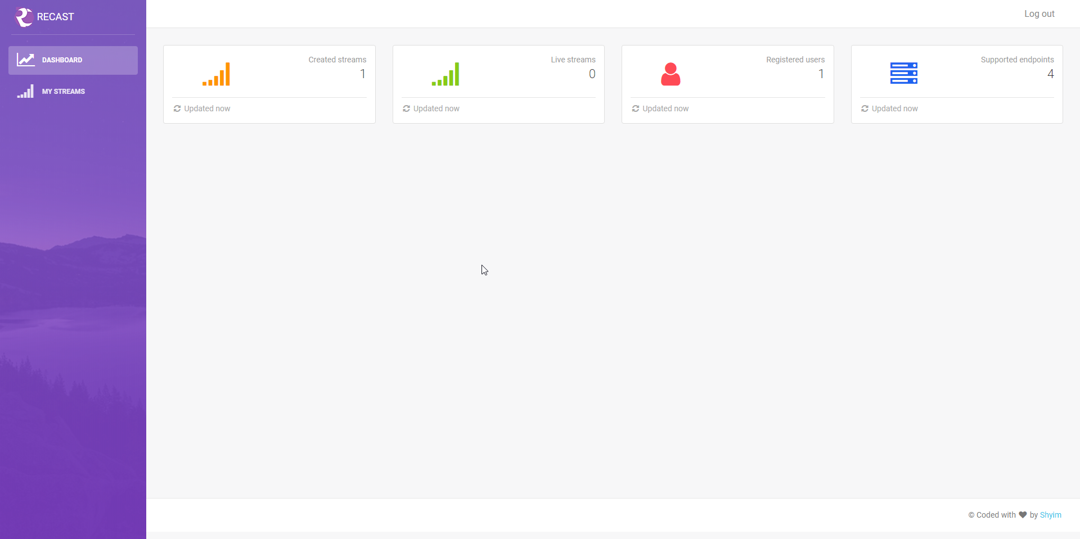This screenshot has height=539, width=1080.
Task: Click the refresh icon under Registered users
Action: [x=636, y=108]
